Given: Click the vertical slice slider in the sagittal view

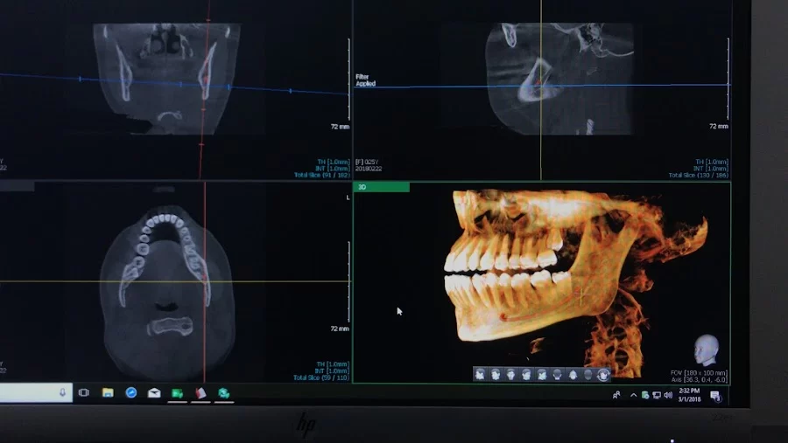Looking at the screenshot, I should click(728, 79).
